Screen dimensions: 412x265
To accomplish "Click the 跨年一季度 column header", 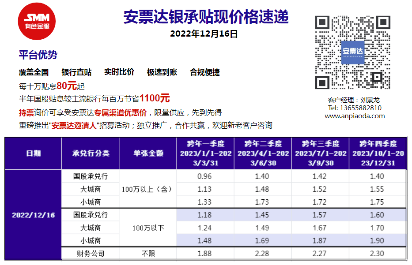I will [205, 153].
